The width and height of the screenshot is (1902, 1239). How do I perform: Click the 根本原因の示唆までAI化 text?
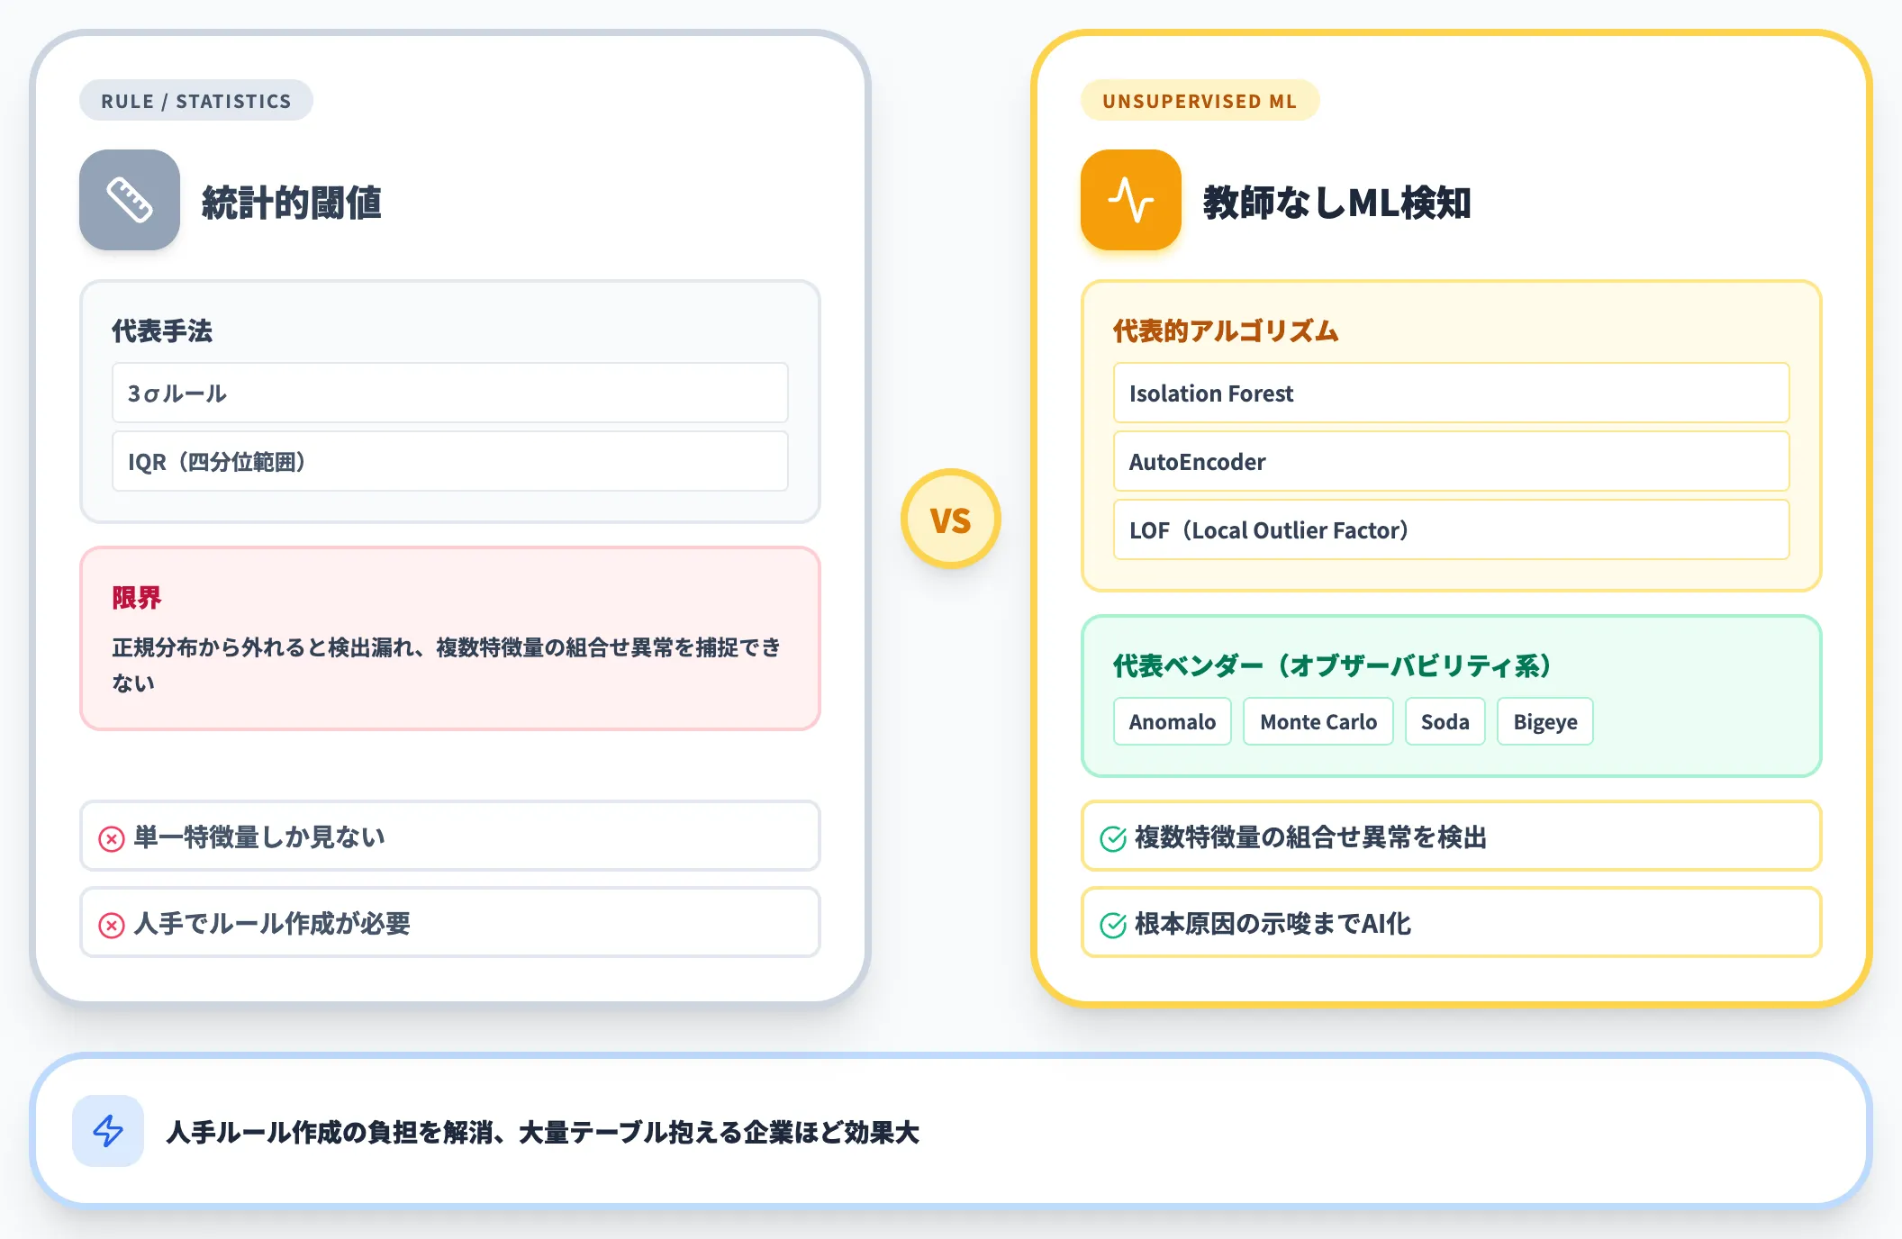pyautogui.click(x=1273, y=923)
